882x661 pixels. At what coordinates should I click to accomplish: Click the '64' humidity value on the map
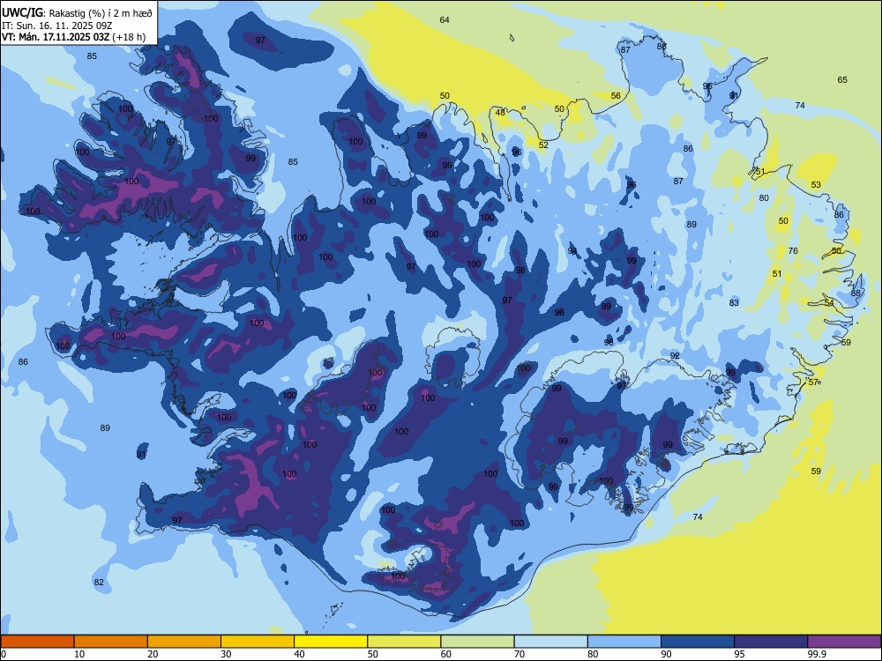tap(445, 20)
